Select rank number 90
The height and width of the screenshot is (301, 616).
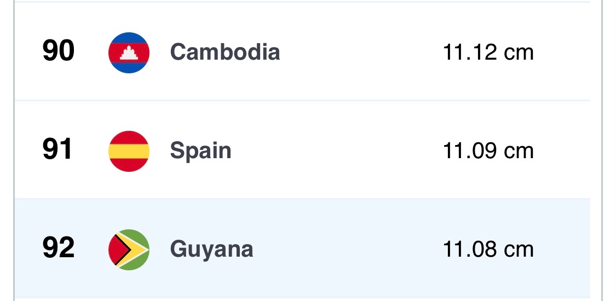pyautogui.click(x=58, y=52)
